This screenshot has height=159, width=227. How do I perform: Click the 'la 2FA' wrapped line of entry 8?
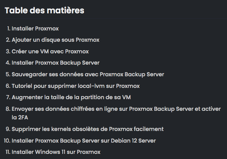tap(20, 118)
